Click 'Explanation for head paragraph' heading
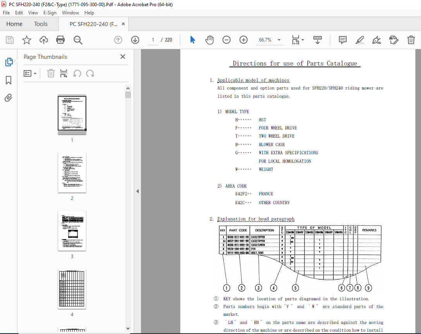Viewport: 421px width, 334px height. (256, 219)
